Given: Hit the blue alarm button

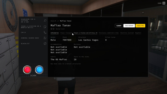Looking at the screenshot, I should tap(39, 70).
